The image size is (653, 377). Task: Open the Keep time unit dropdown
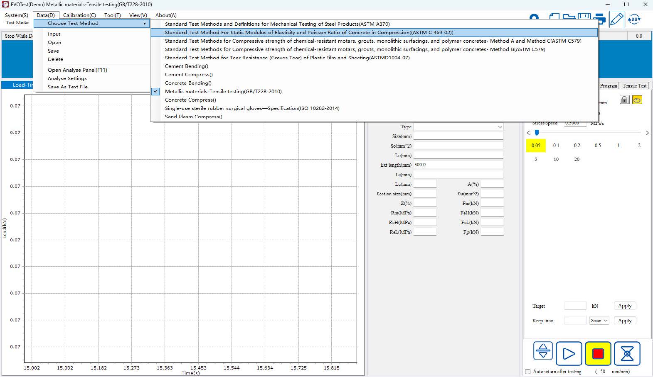[599, 321]
